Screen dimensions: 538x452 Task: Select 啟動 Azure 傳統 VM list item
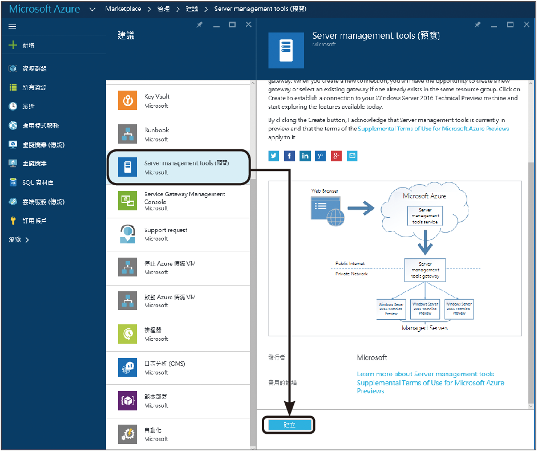pyautogui.click(x=178, y=301)
